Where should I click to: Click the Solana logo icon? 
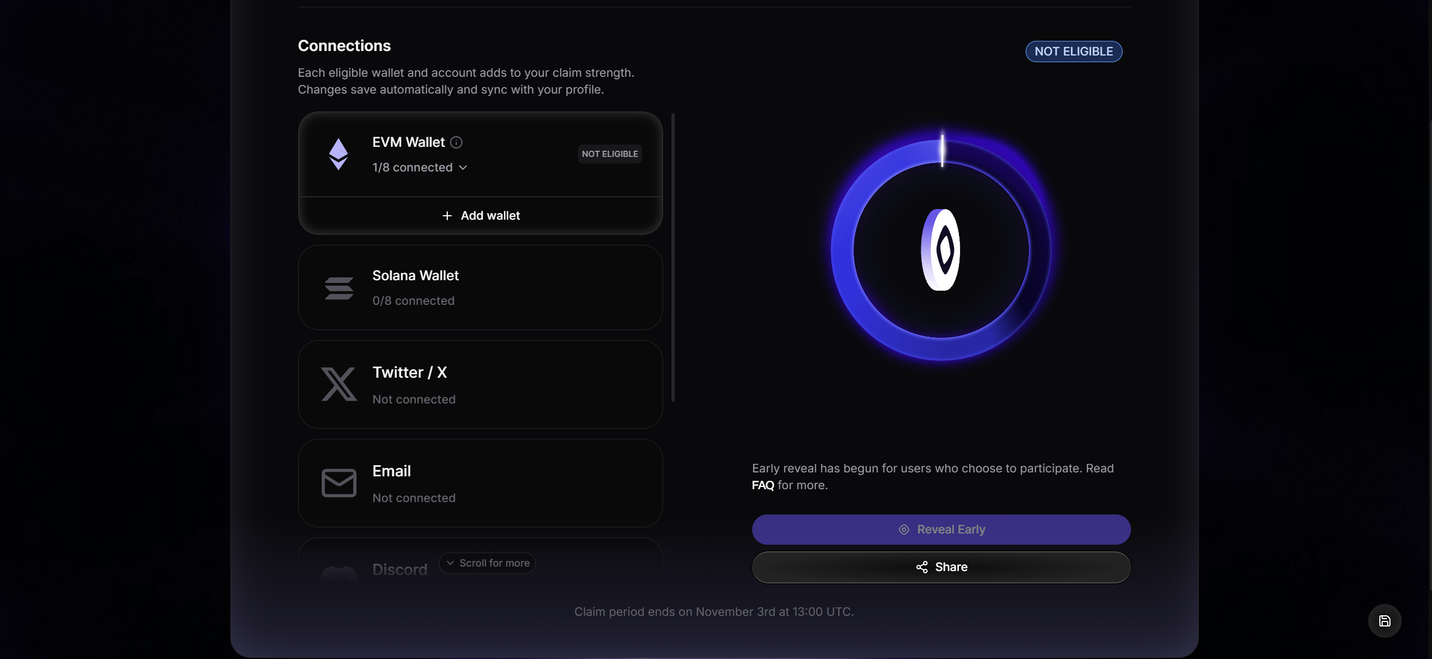(x=339, y=288)
